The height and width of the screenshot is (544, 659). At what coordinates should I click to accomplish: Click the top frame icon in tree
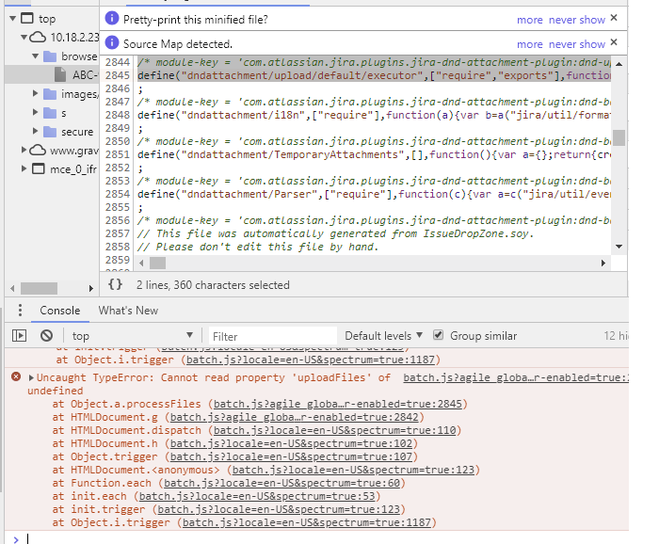[27, 19]
